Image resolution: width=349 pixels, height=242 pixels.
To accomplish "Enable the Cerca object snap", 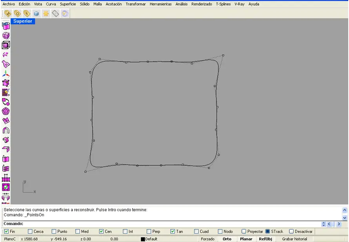I will [x=30, y=231].
